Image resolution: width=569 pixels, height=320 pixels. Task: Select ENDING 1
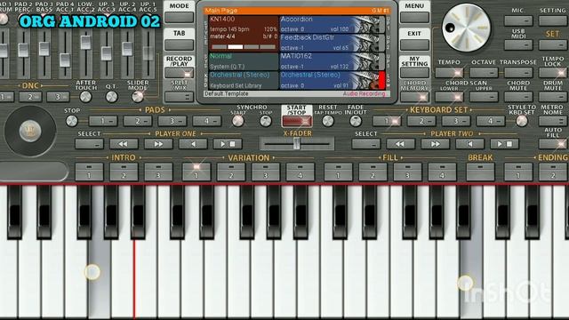518,172
